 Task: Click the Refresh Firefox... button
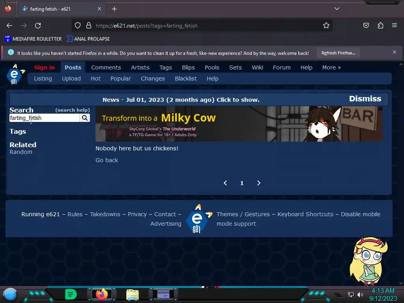(338, 53)
